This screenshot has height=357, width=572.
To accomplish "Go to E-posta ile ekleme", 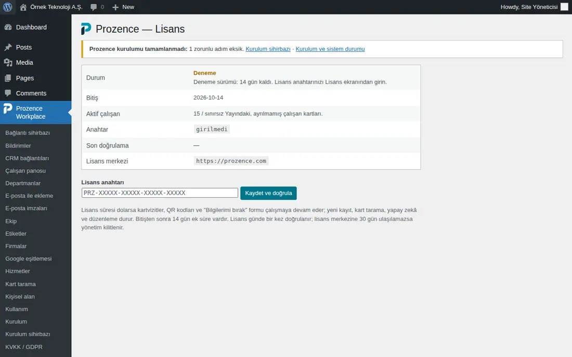I will pyautogui.click(x=29, y=196).
